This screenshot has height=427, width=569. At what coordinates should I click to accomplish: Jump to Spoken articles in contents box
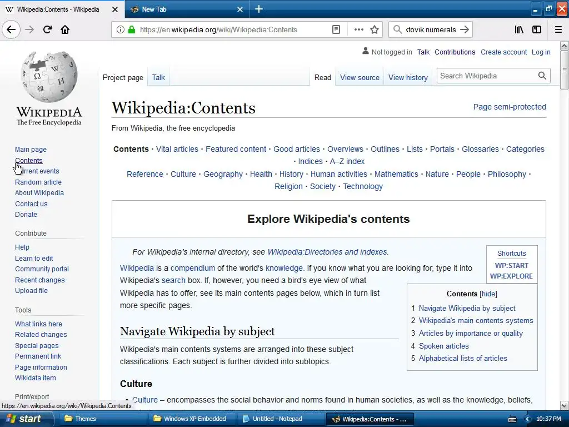(x=444, y=346)
